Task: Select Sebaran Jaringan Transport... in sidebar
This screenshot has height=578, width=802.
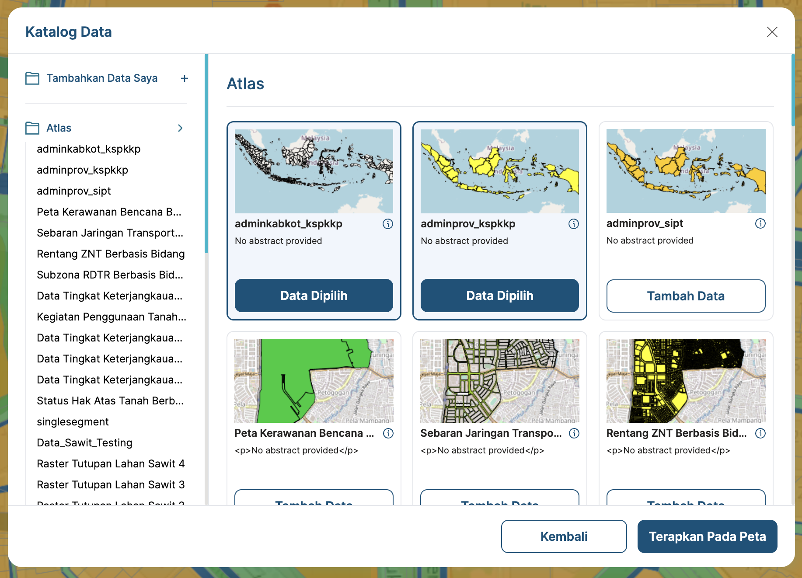Action: click(x=110, y=233)
